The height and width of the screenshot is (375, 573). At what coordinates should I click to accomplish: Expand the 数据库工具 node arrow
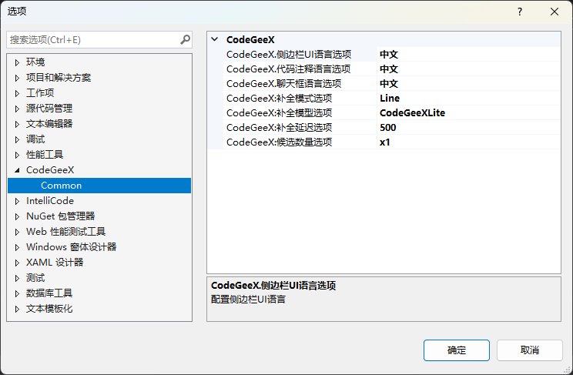point(17,293)
